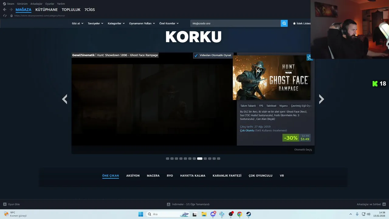This screenshot has height=219, width=389.
Task: Click the FPS tag
Action: (x=261, y=106)
